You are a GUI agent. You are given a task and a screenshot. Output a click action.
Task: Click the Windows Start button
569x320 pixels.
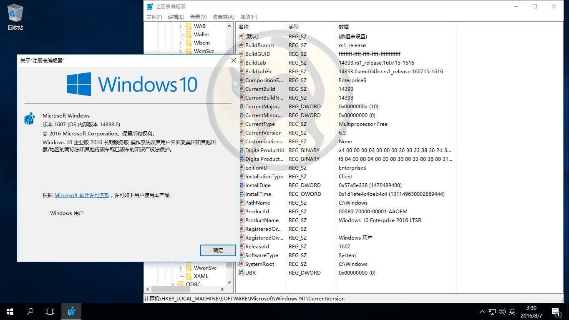click(x=10, y=312)
